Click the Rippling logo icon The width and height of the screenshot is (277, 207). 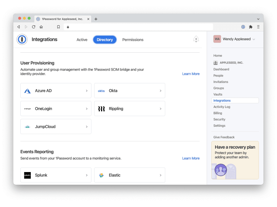point(101,109)
